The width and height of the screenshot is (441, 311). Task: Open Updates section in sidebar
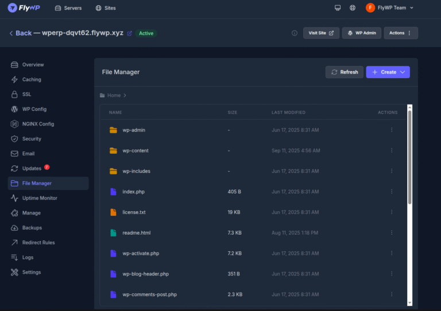[32, 169]
